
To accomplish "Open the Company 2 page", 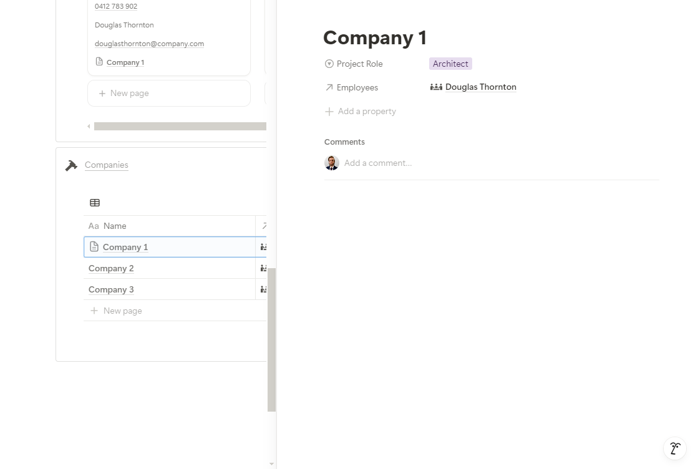I will pos(111,268).
